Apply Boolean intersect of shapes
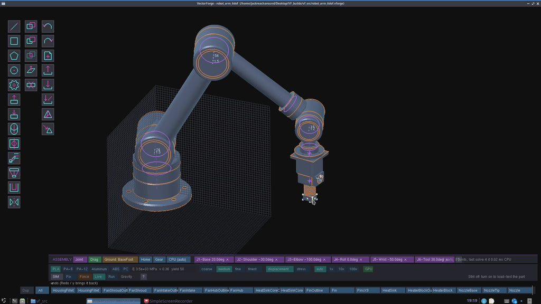 31,55
